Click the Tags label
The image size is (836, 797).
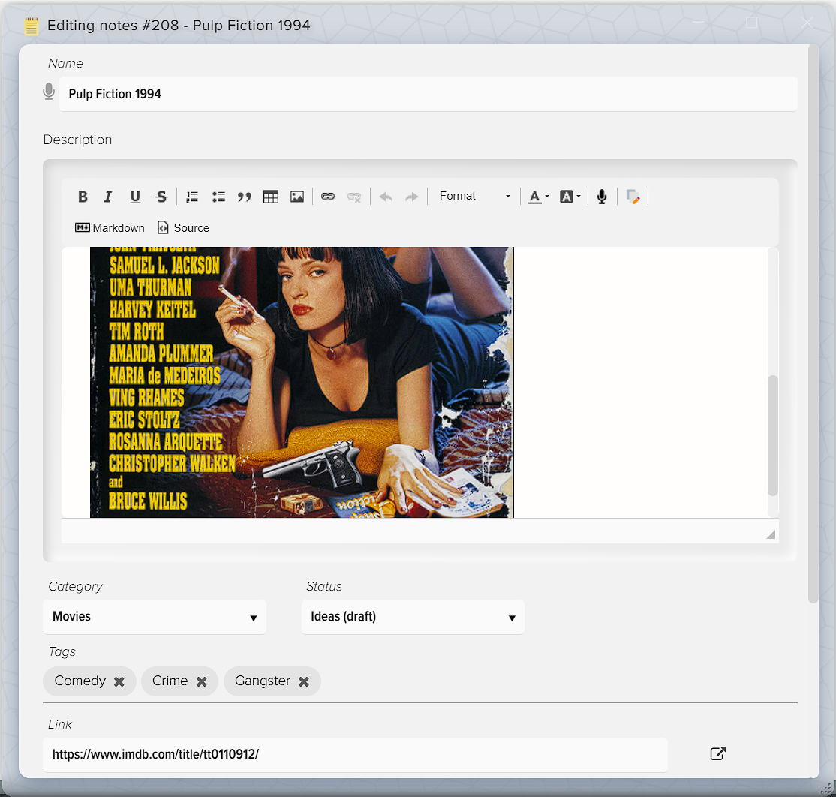pyautogui.click(x=62, y=651)
